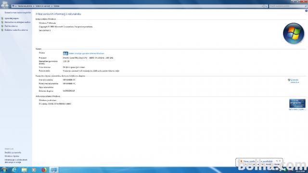Open the Start menu orb
The image size is (308, 173).
tap(4, 170)
